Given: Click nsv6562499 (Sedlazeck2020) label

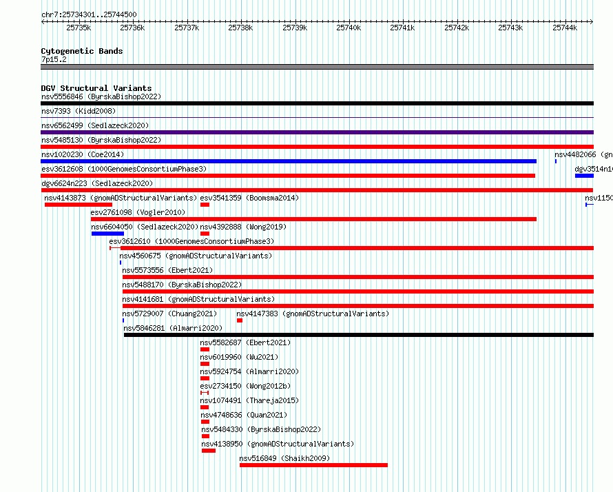Looking at the screenshot, I should pos(95,125).
